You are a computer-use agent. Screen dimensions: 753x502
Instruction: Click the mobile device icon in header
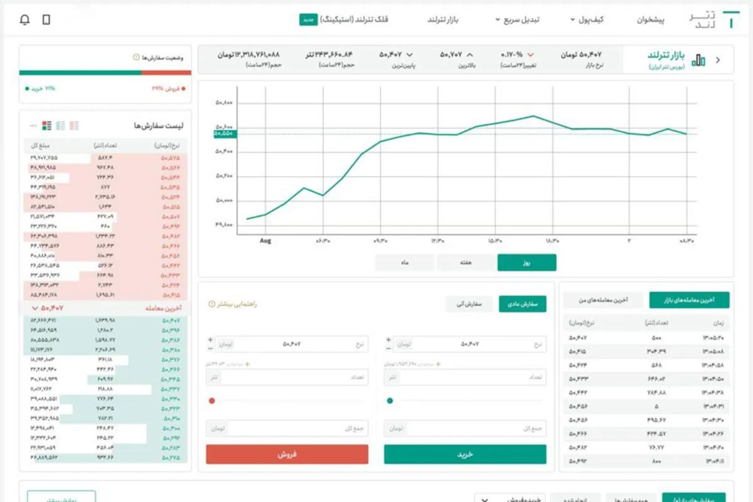coord(46,20)
